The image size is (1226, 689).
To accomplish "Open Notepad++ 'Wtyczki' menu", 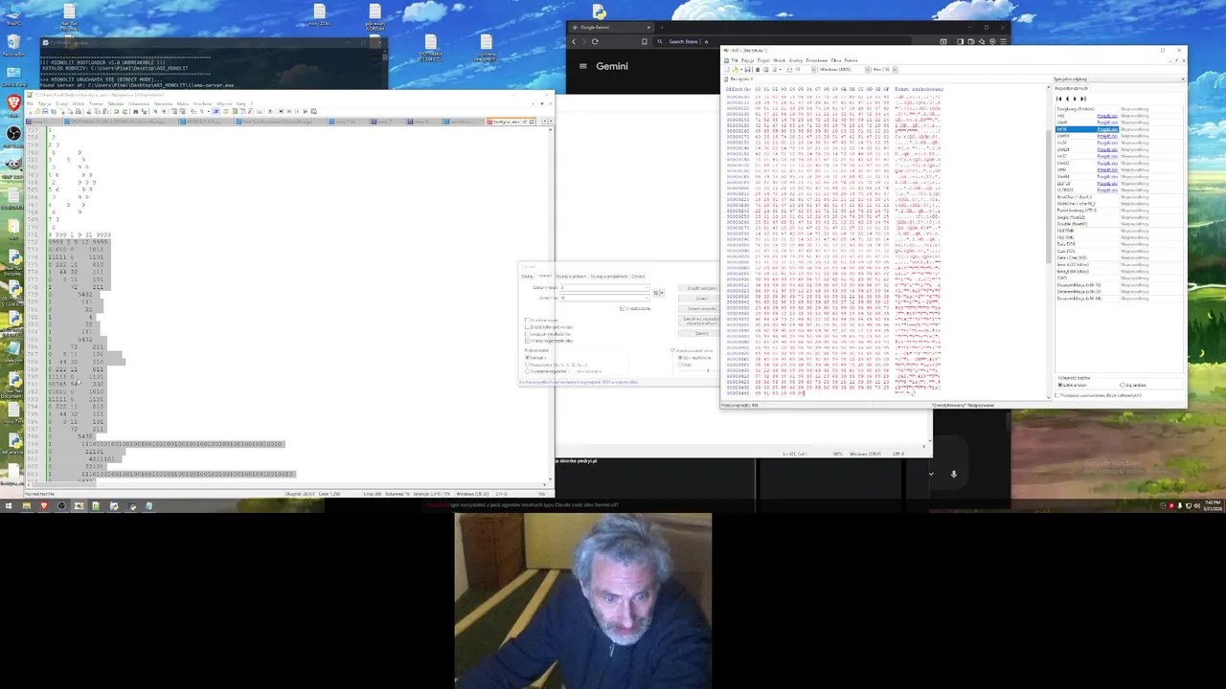I will pyautogui.click(x=224, y=103).
